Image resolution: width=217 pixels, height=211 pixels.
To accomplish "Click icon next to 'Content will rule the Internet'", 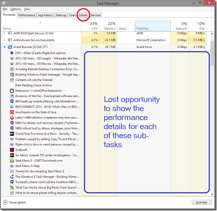I will pos(12,80).
